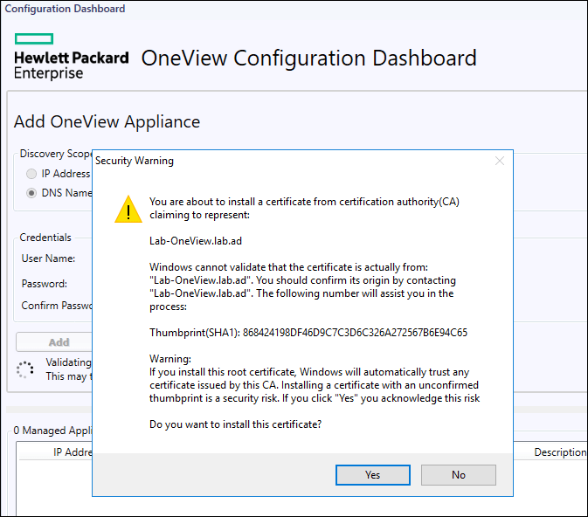The image size is (588, 517).
Task: Select the DNS Name radio button
Action: click(31, 193)
